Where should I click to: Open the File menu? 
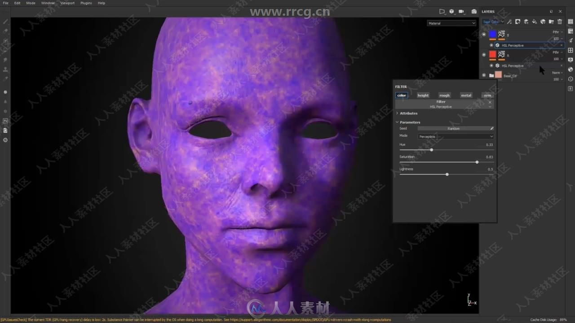coord(5,3)
